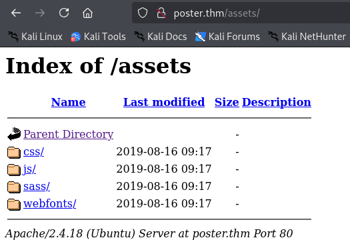Open the shield tracking protection icon
This screenshot has height=246, width=350.
pos(143,13)
